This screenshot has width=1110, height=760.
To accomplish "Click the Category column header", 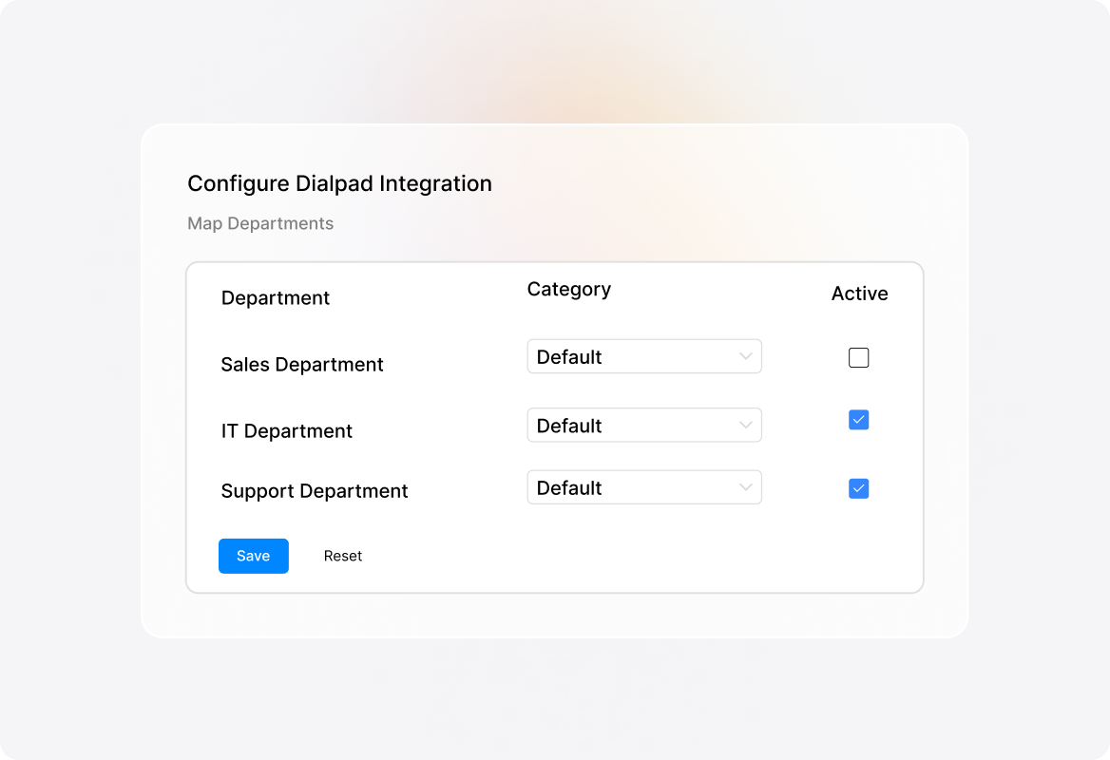I will (x=569, y=289).
